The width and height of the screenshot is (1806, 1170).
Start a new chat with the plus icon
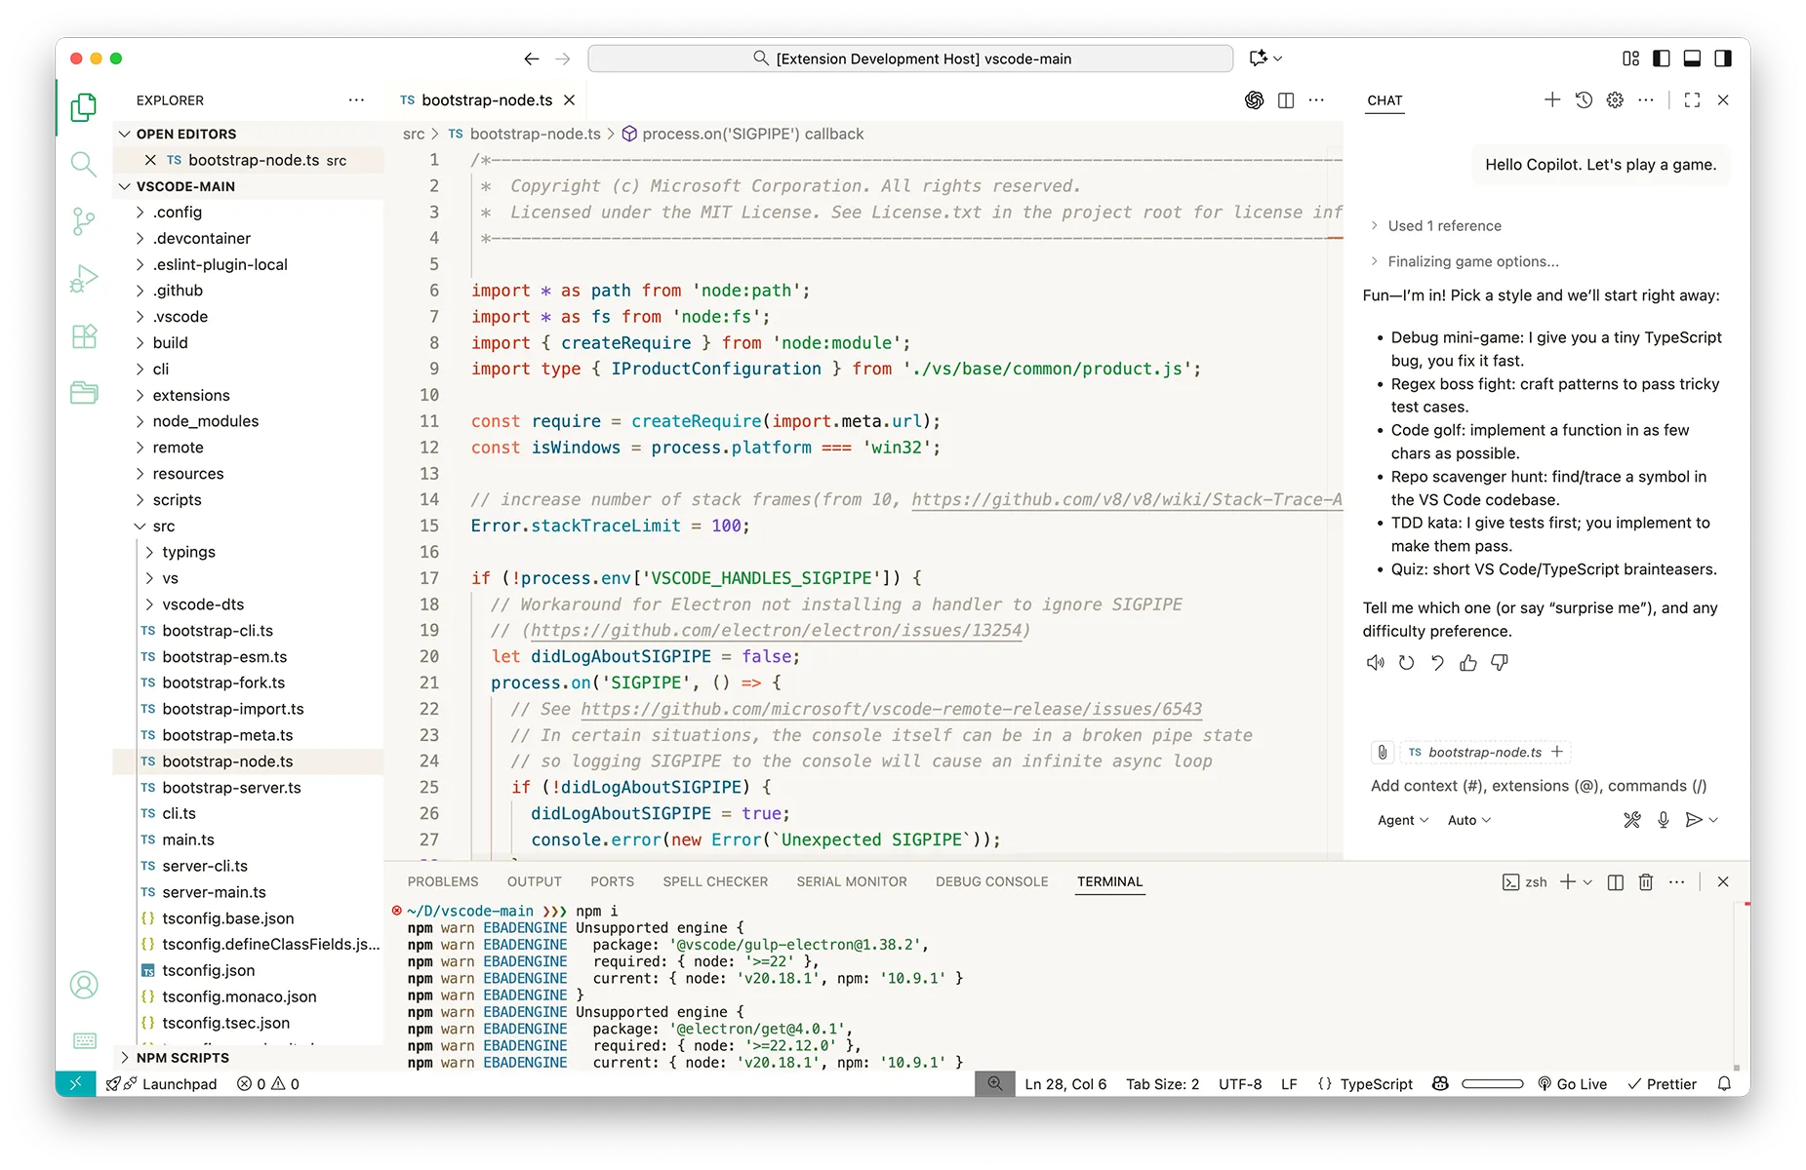[x=1551, y=99]
